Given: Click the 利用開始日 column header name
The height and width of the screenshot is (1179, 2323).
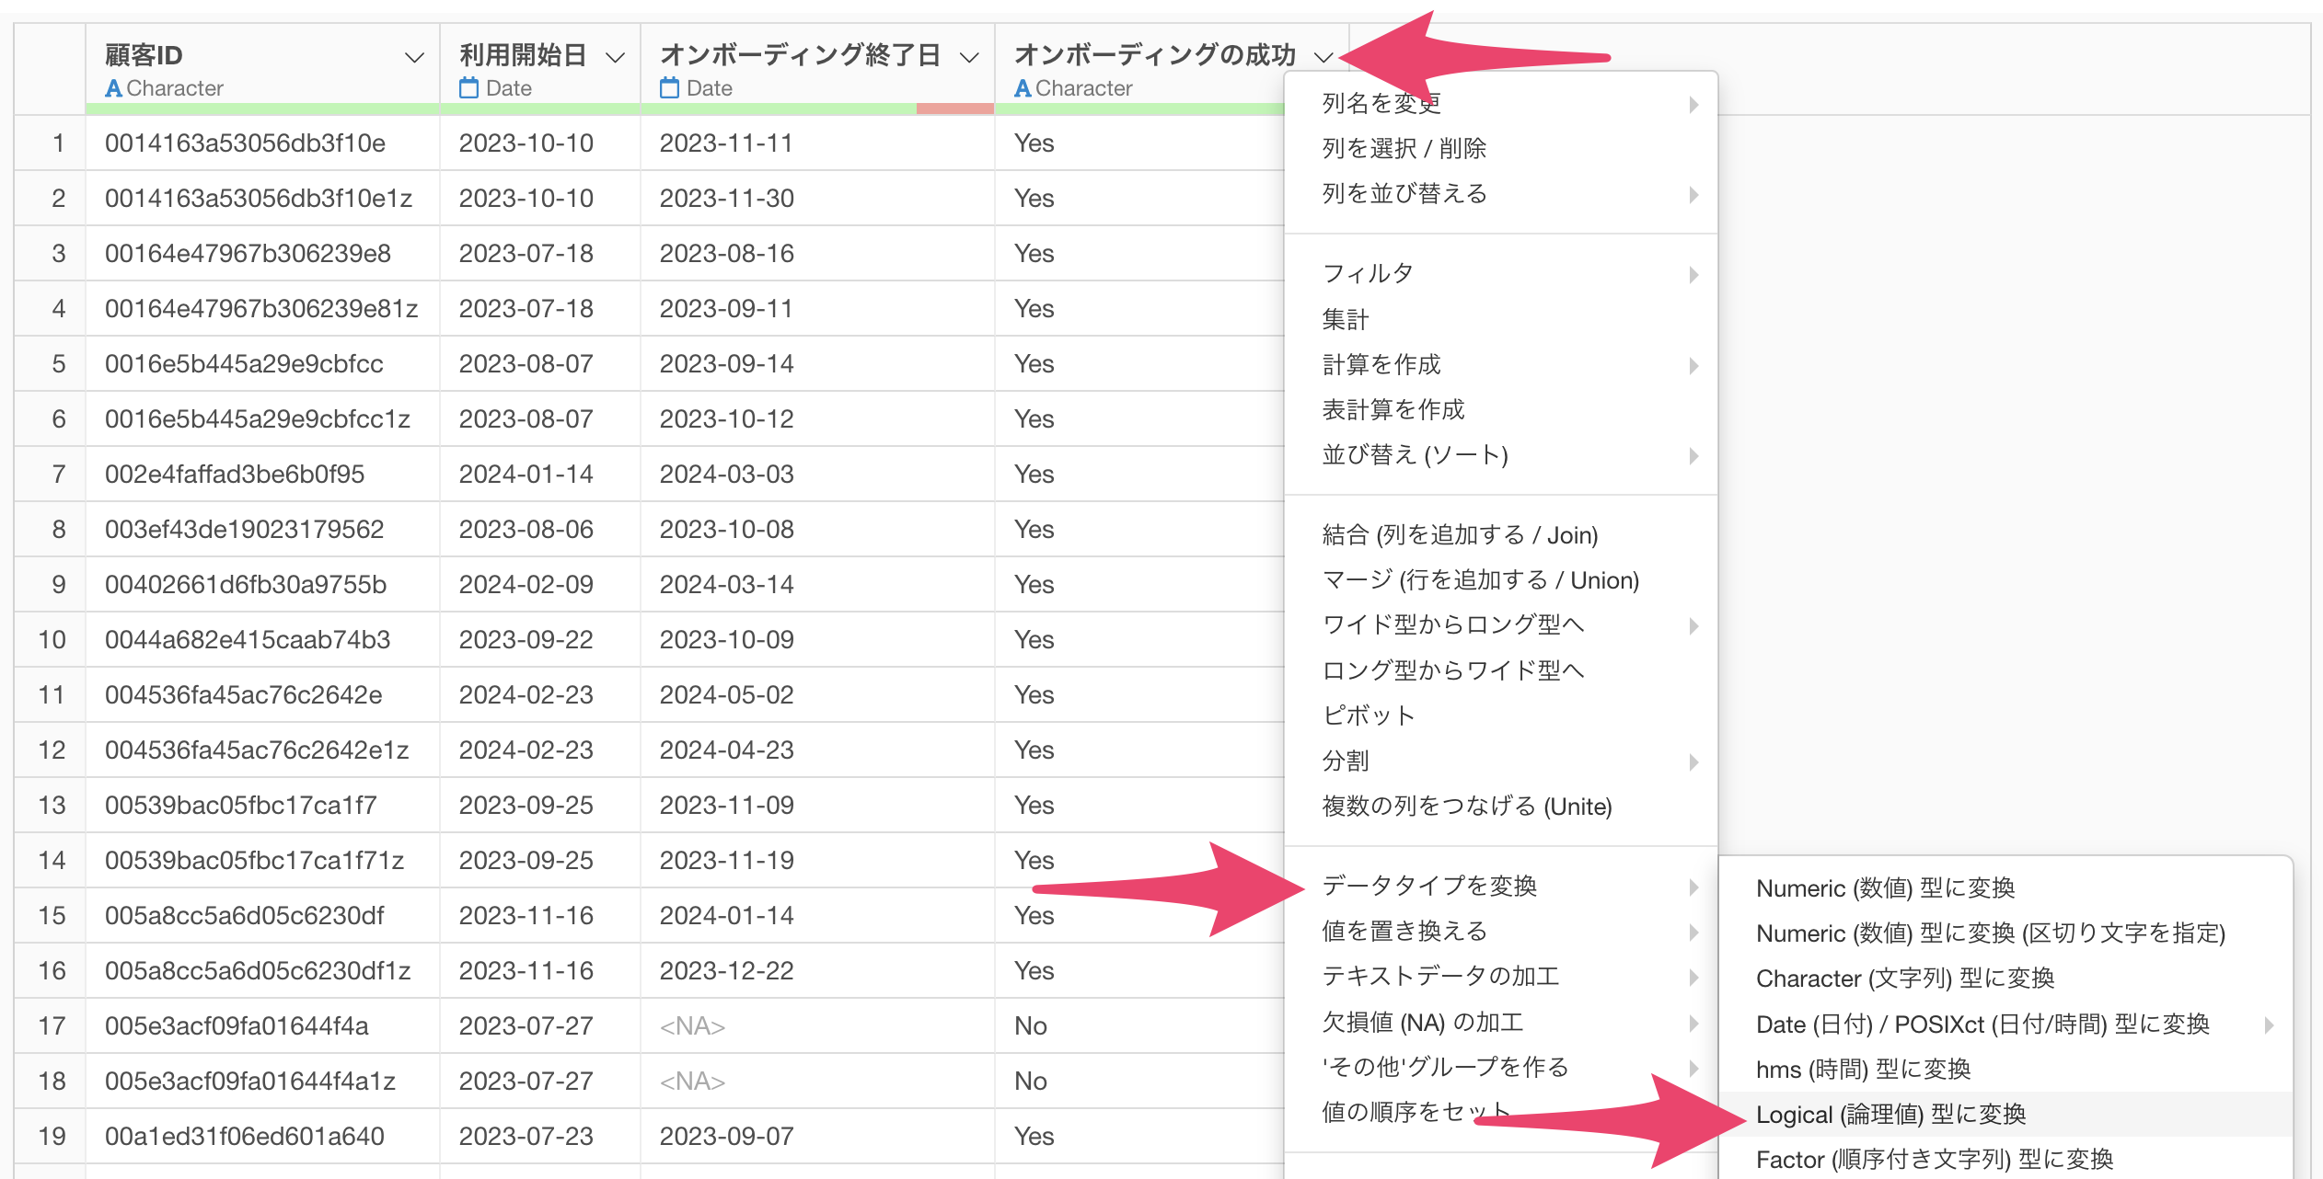Looking at the screenshot, I should pos(523,55).
